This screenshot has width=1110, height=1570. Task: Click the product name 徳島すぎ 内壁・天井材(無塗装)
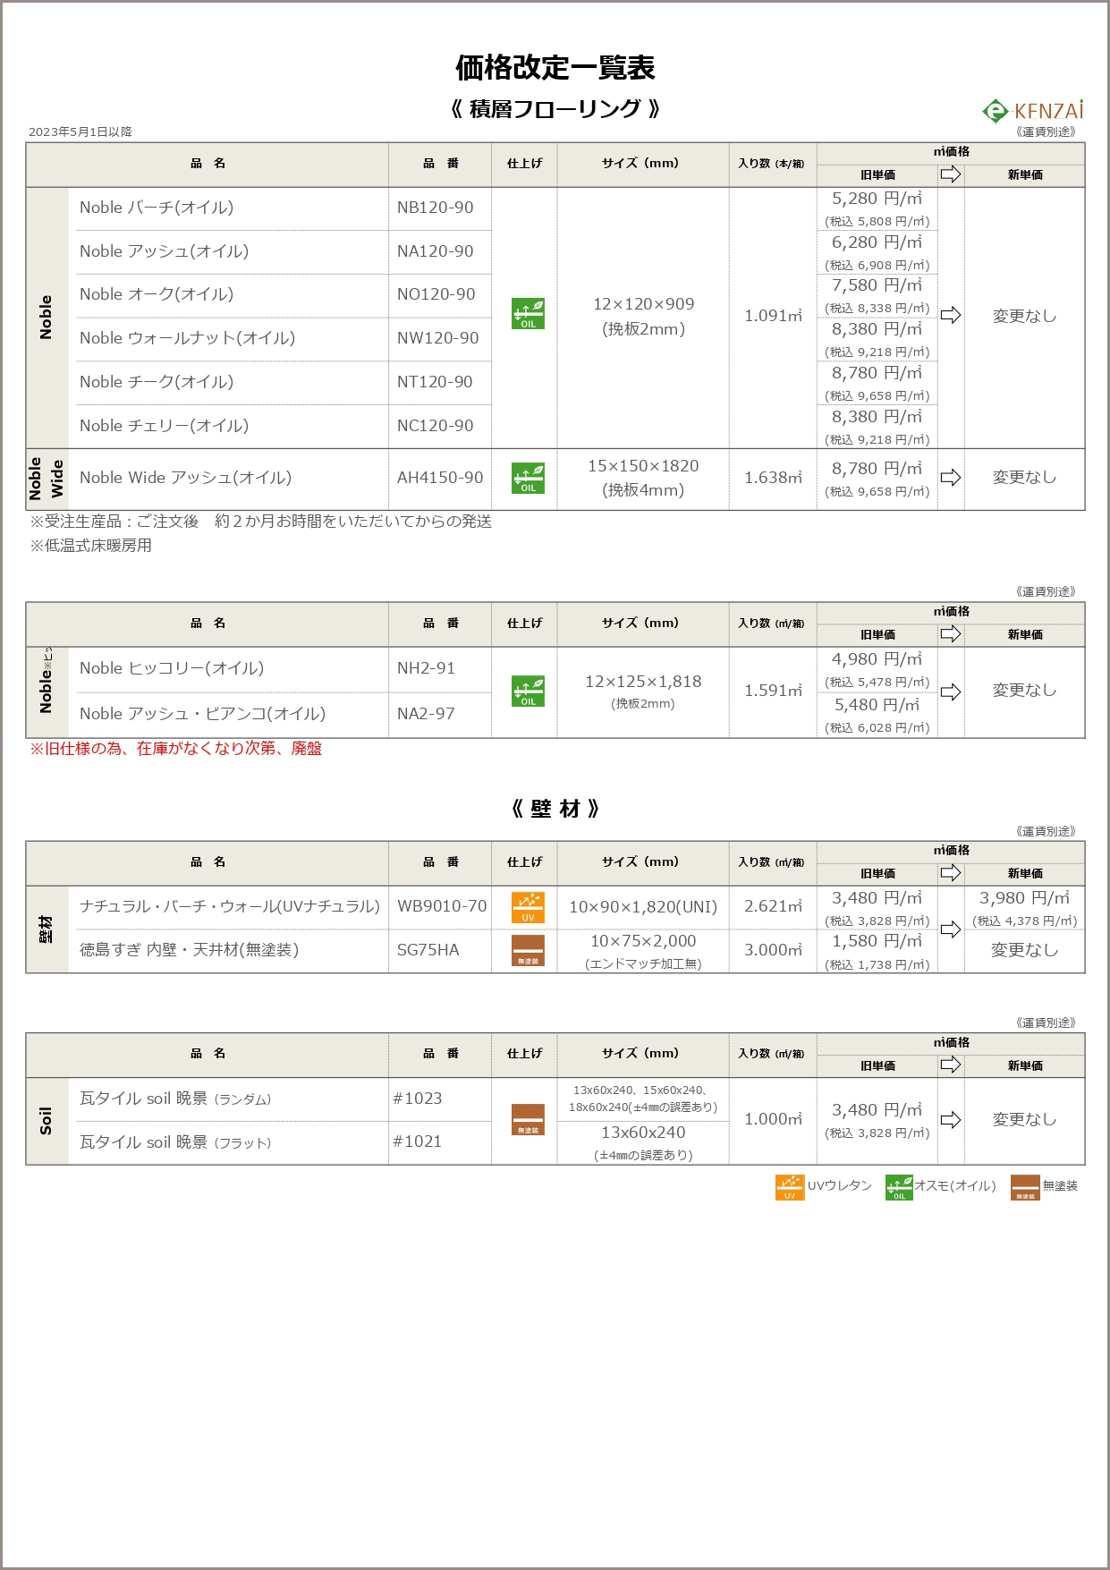point(190,950)
